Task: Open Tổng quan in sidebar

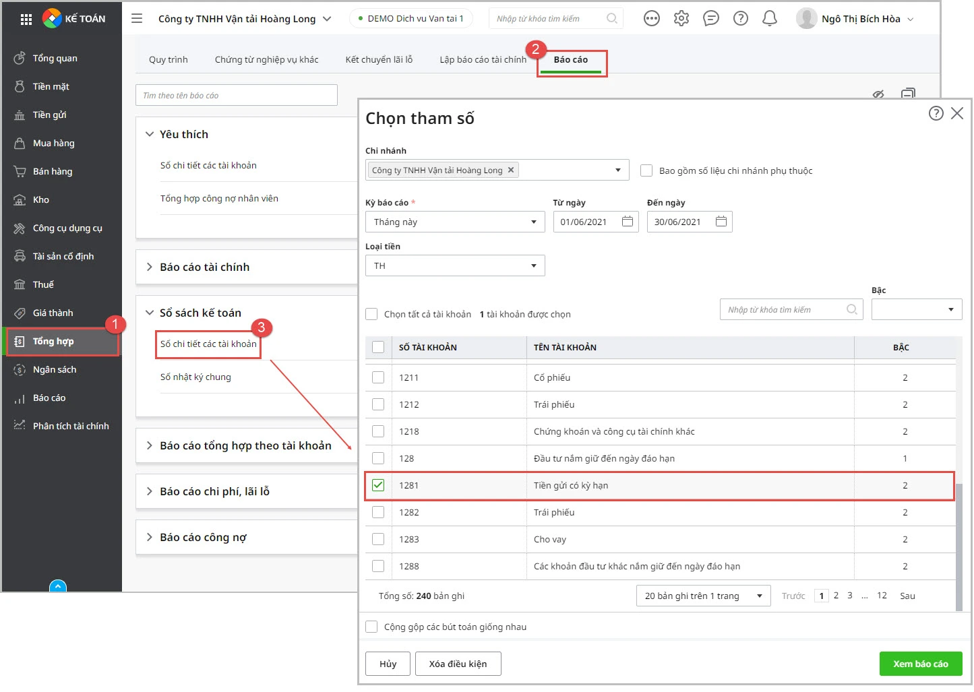Action: 55,59
